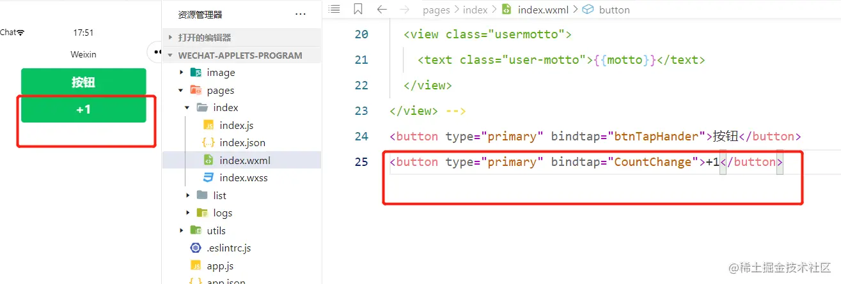Expand the image folder arrow
The width and height of the screenshot is (841, 284).
click(182, 73)
